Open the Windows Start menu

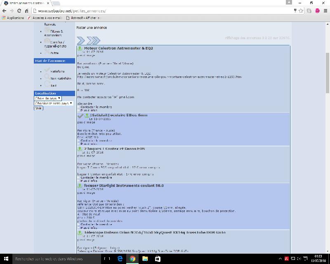tap(6, 259)
